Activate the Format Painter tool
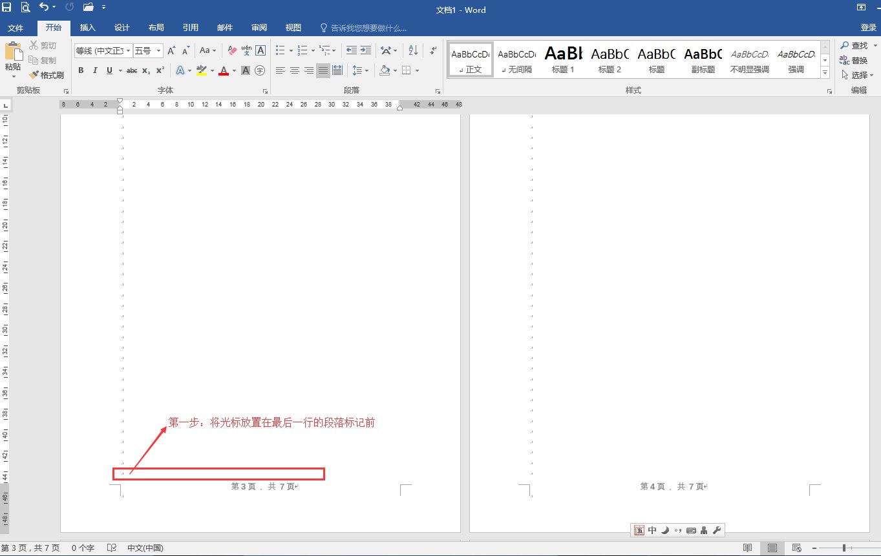This screenshot has width=881, height=556. (x=47, y=75)
